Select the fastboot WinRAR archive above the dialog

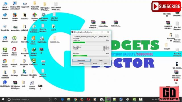[x=116, y=24]
